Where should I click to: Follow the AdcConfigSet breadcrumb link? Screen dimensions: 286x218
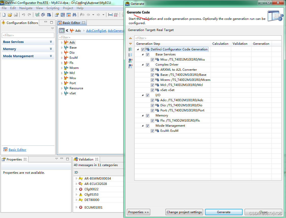click(96, 31)
